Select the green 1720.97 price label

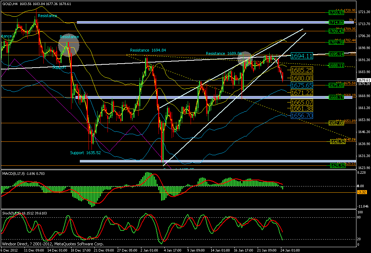click(336, 12)
